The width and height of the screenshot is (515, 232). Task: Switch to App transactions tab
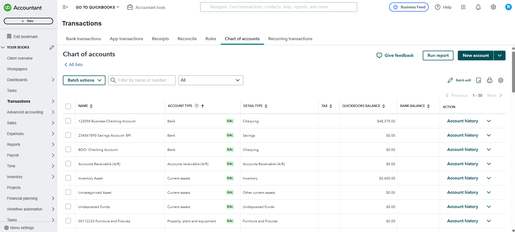pyautogui.click(x=127, y=39)
